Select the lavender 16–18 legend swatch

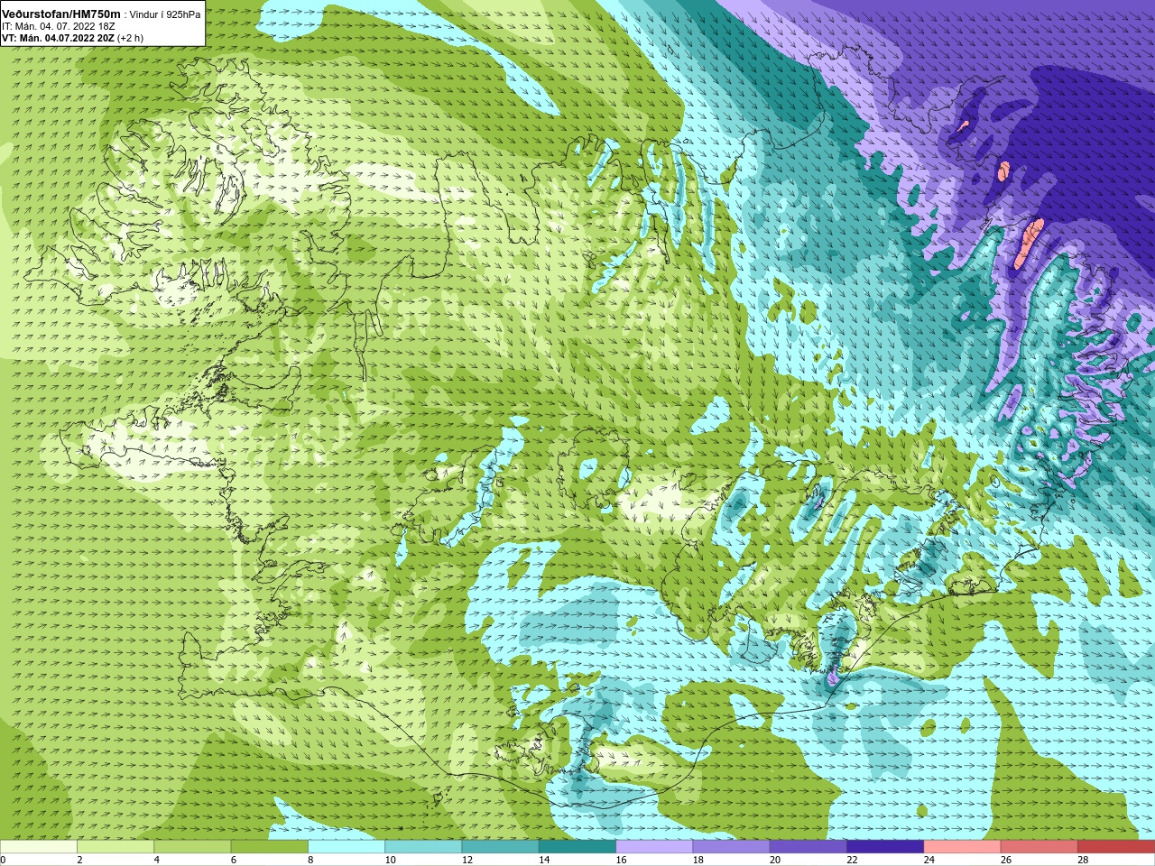point(654,846)
